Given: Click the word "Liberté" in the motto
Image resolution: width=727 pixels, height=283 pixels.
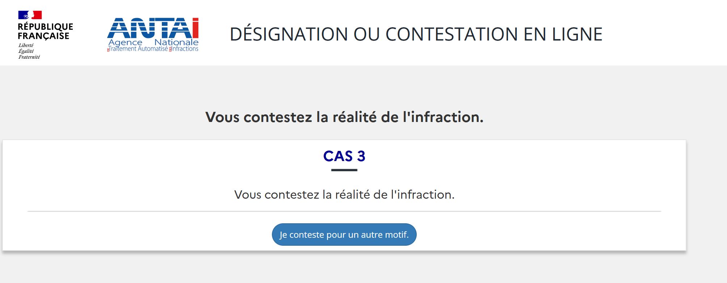Looking at the screenshot, I should click(x=26, y=45).
